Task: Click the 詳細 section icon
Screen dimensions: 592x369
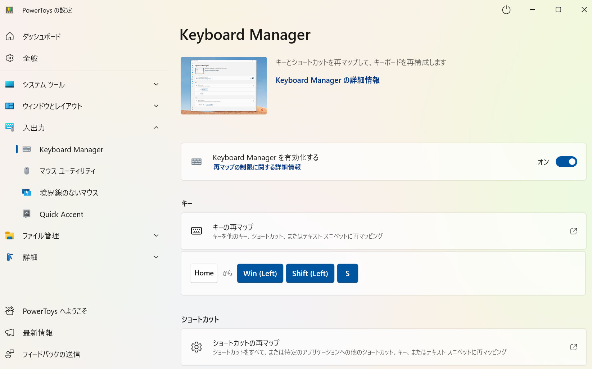Action: tap(10, 257)
